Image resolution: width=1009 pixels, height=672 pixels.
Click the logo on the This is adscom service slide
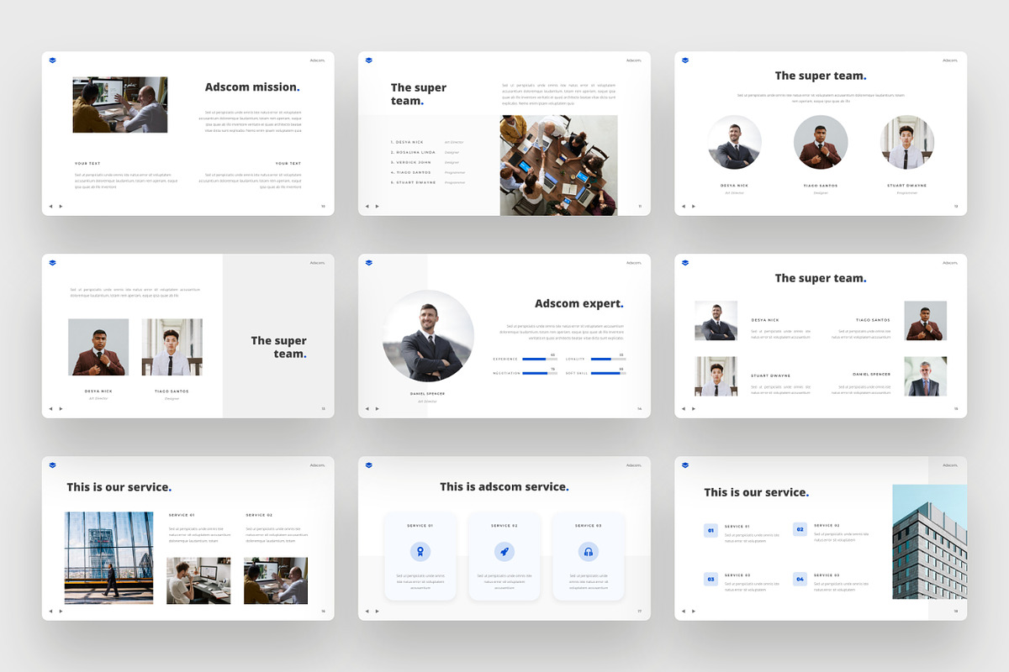pos(368,465)
